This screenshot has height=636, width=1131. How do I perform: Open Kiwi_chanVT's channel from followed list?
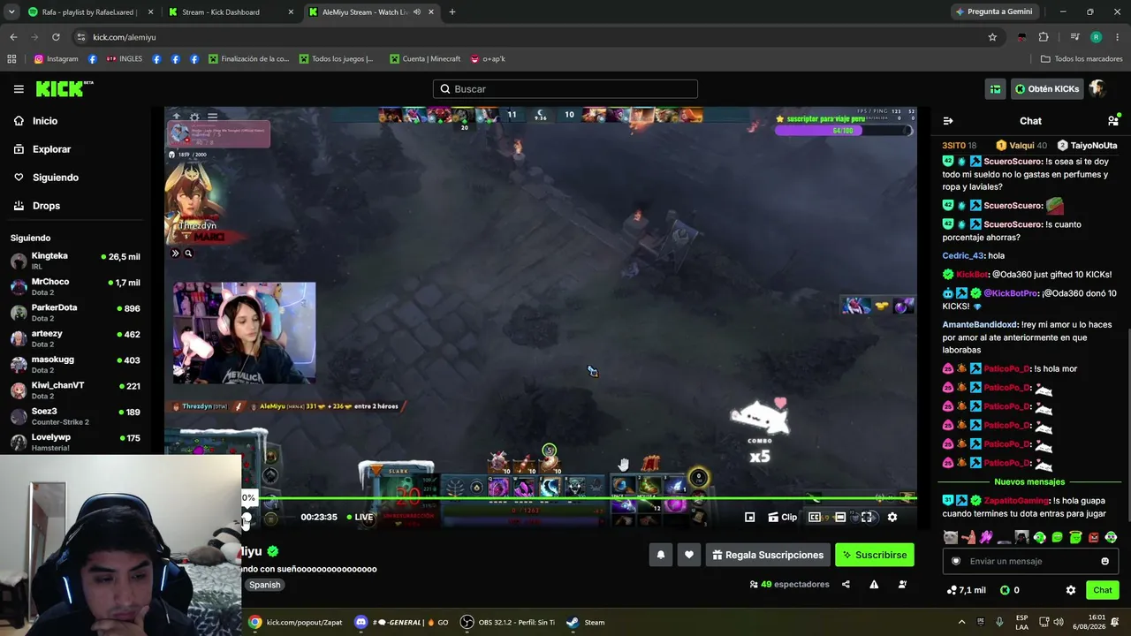[75, 390]
